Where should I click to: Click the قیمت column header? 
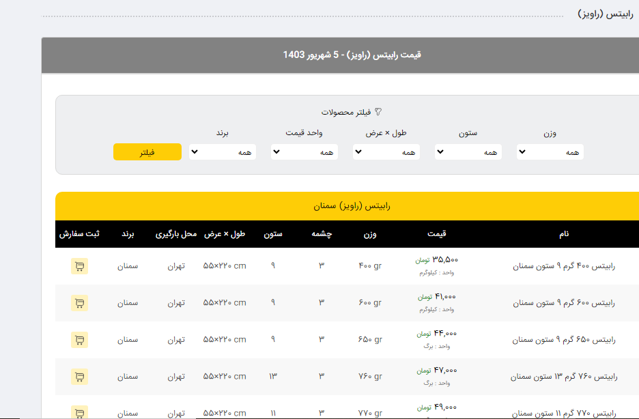pyautogui.click(x=436, y=234)
